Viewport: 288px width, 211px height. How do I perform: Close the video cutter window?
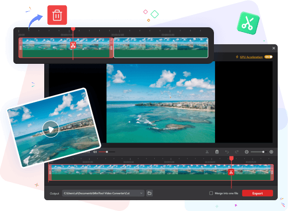pyautogui.click(x=274, y=48)
